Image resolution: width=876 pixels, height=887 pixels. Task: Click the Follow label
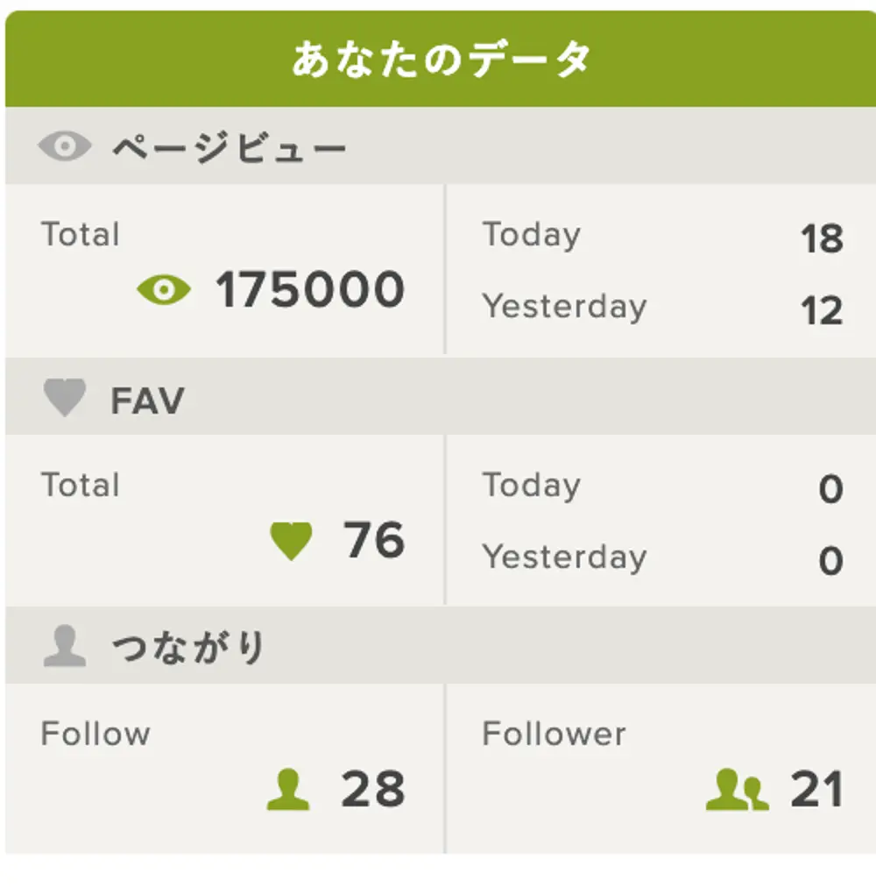pyautogui.click(x=95, y=734)
